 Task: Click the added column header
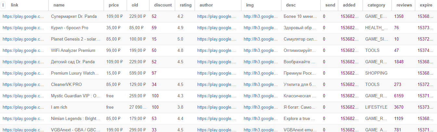click(x=349, y=5)
